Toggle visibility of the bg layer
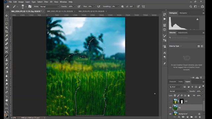 170,108
